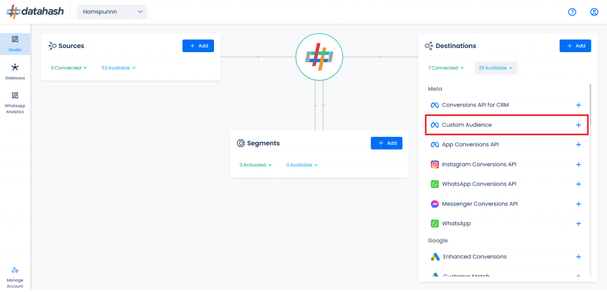Add Instagram Conversions API using its plus icon
The height and width of the screenshot is (292, 607).
coord(579,165)
